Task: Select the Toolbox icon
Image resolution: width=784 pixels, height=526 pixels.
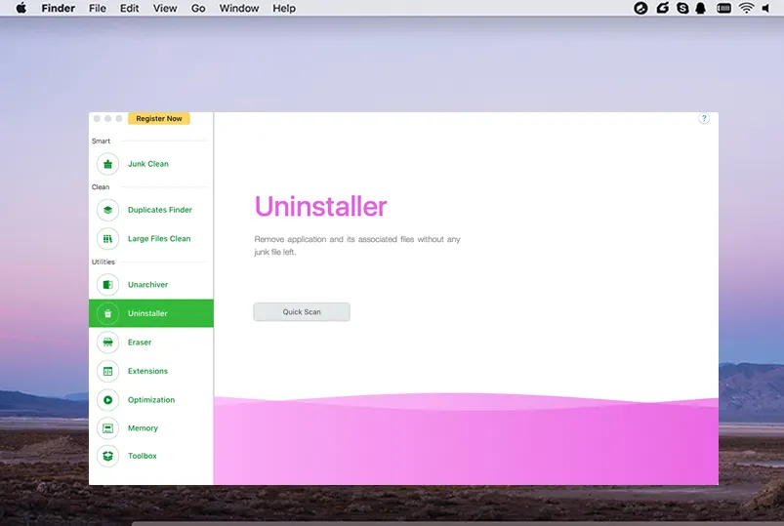Action: point(107,456)
